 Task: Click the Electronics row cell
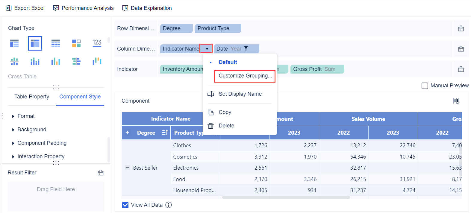click(x=196, y=168)
